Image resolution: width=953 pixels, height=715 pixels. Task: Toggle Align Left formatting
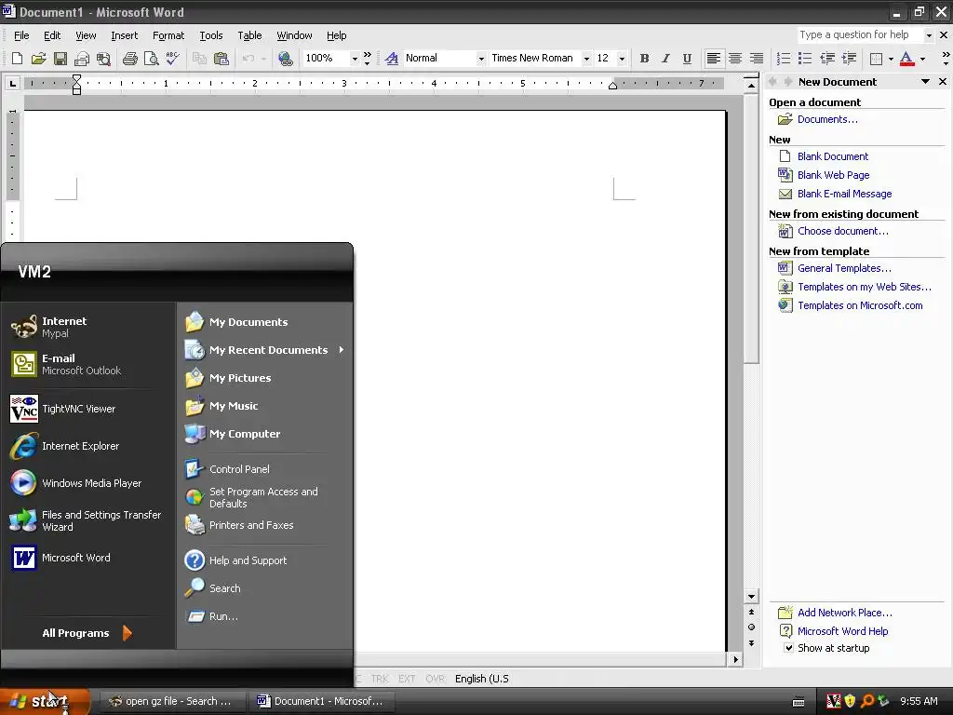point(714,59)
